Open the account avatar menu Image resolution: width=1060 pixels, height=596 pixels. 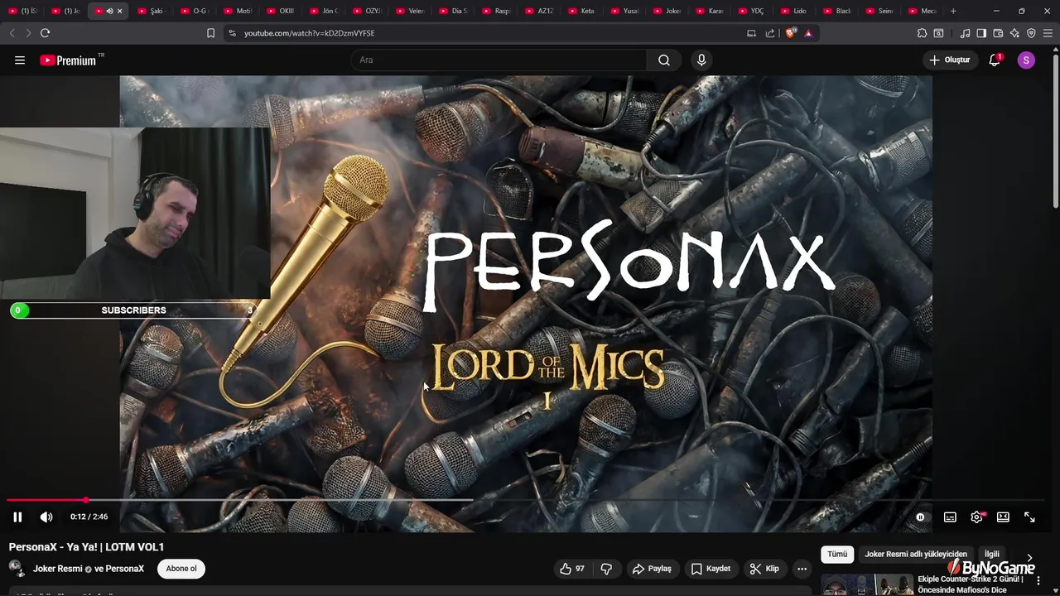pos(1026,60)
